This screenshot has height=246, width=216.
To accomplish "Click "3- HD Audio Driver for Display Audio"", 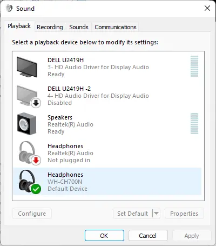I will point(98,67).
